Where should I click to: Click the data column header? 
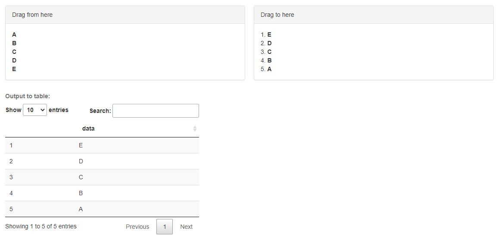coord(88,128)
